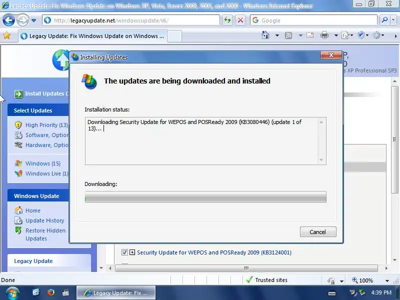Open the Tools gear menu
The height and width of the screenshot is (300, 400).
tap(378, 35)
